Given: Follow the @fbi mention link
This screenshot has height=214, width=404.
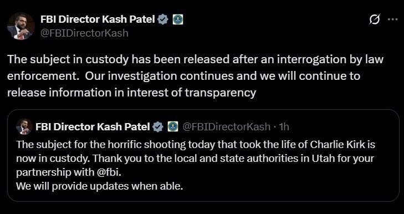Looking at the screenshot, I should coord(109,173).
